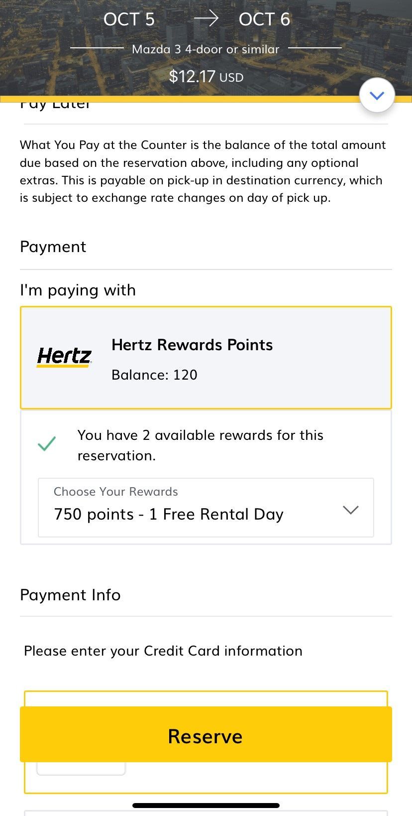Click the green checkmark for available rewards

pyautogui.click(x=47, y=443)
